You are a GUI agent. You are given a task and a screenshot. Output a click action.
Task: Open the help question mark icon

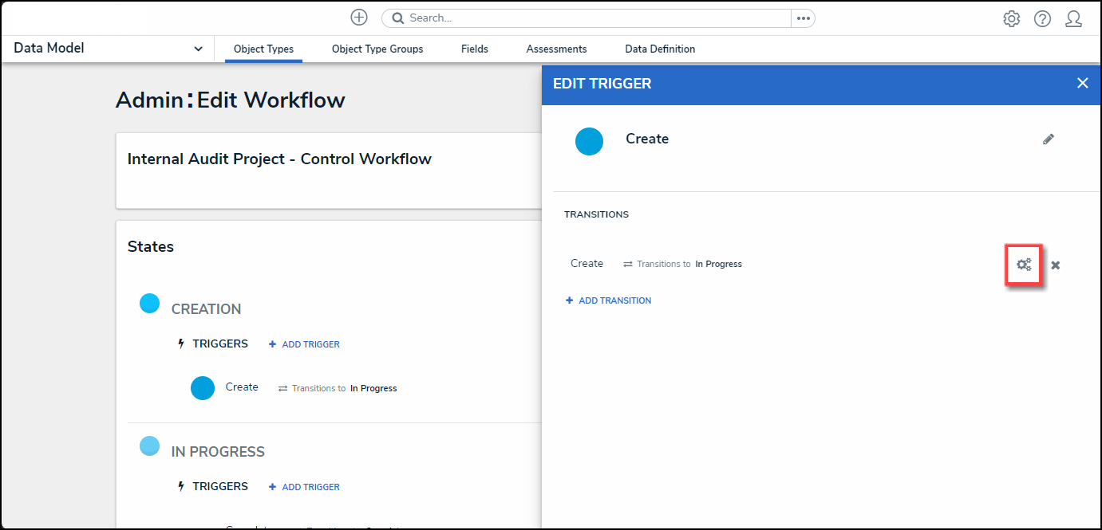click(x=1042, y=19)
